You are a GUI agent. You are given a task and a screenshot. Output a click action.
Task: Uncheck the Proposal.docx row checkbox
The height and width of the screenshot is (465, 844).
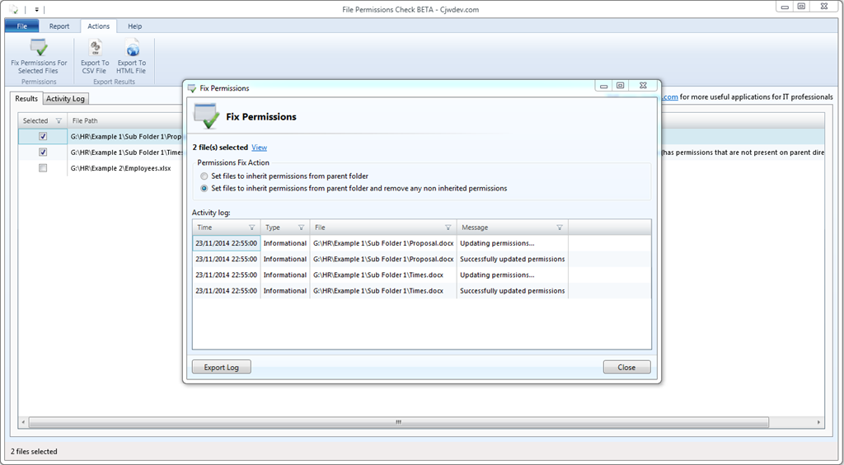(x=43, y=136)
